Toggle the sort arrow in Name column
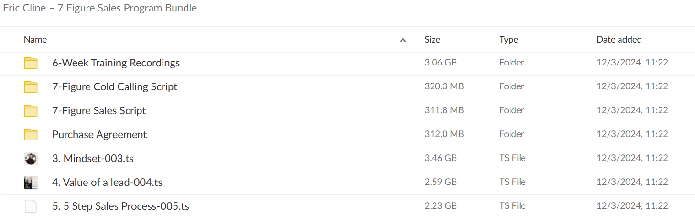Viewport: 695px width, 216px height. pos(403,40)
